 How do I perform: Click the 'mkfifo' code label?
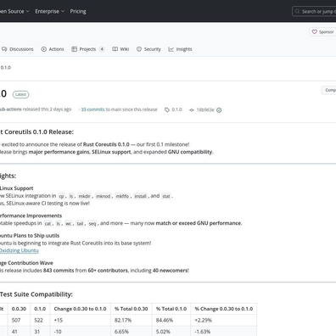122,196
